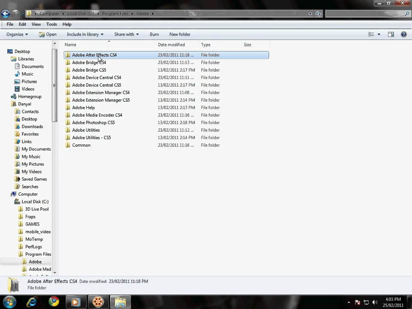Click the Homegroup icon in navigation pane
The height and width of the screenshot is (309, 412).
coord(13,97)
